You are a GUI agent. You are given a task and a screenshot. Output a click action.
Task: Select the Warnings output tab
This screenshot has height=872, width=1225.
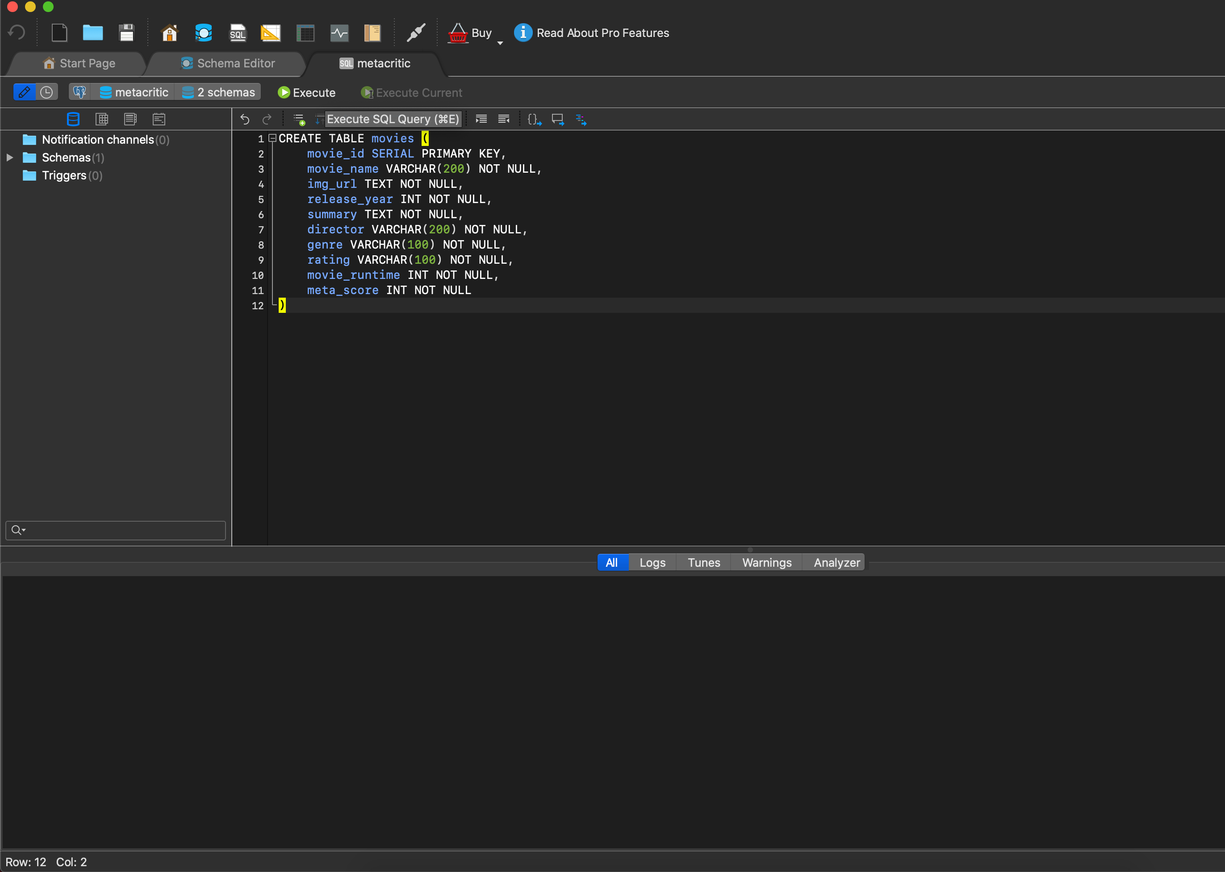766,562
